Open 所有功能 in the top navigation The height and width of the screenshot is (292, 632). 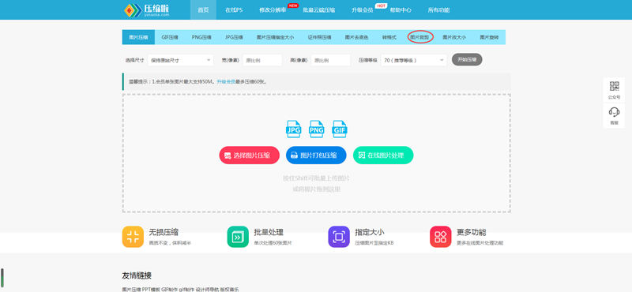click(x=439, y=10)
